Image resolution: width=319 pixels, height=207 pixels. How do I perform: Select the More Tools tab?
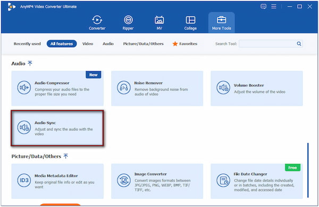click(222, 22)
